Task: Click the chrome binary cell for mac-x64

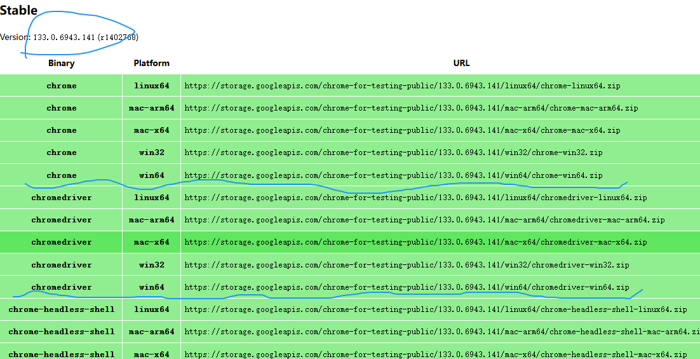Action: pos(61,130)
